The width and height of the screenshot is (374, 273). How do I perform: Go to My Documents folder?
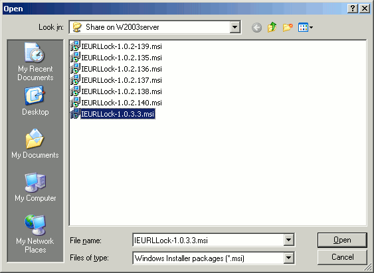pyautogui.click(x=35, y=144)
